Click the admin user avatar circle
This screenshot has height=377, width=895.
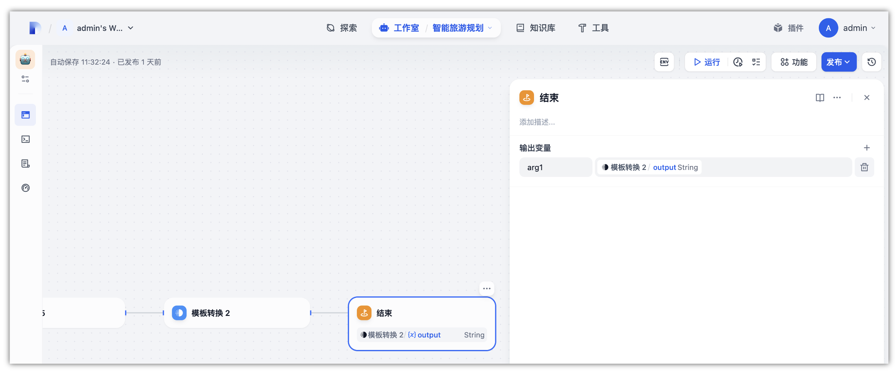pos(828,28)
